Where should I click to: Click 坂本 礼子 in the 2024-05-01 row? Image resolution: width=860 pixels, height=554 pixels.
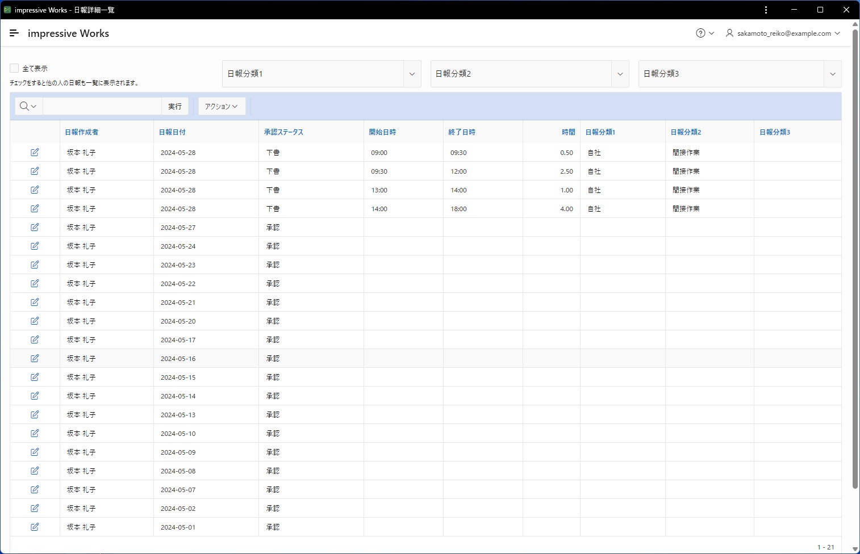click(x=81, y=527)
